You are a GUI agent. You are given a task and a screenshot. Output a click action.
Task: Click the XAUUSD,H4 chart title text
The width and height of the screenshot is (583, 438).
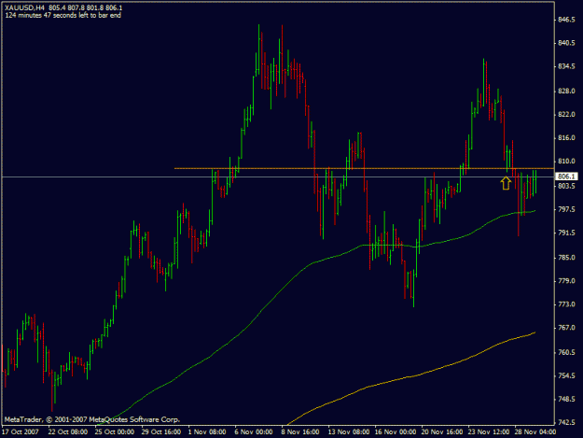click(x=24, y=7)
